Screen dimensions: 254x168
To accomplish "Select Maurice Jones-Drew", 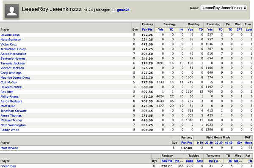I will tap(15, 77).
